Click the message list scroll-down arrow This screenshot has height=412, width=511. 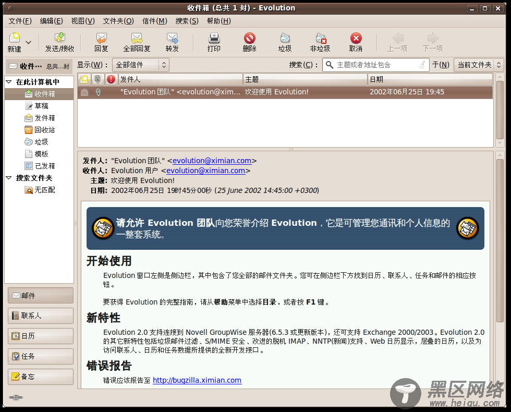click(x=500, y=143)
